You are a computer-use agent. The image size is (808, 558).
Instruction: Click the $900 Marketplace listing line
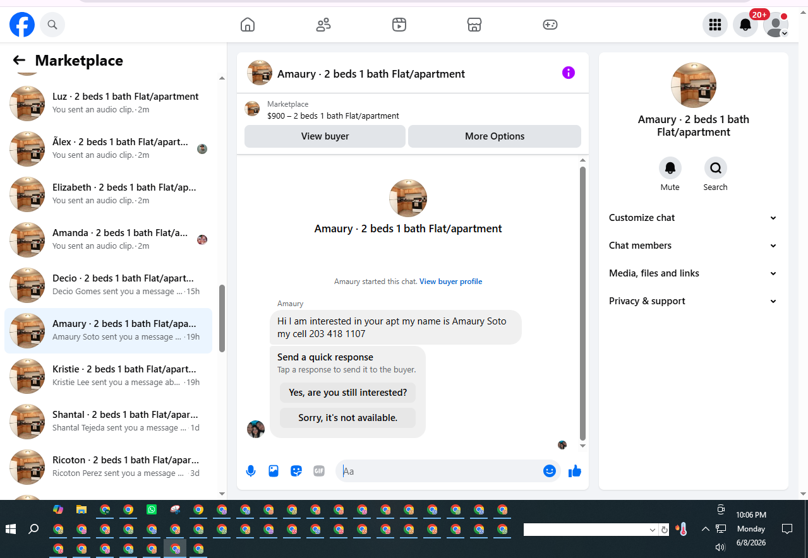pyautogui.click(x=333, y=116)
